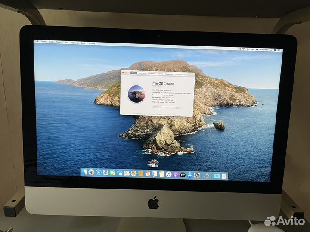This screenshot has width=310, height=232.
Task: Click the Отчет о системе button
Action: 159,107
